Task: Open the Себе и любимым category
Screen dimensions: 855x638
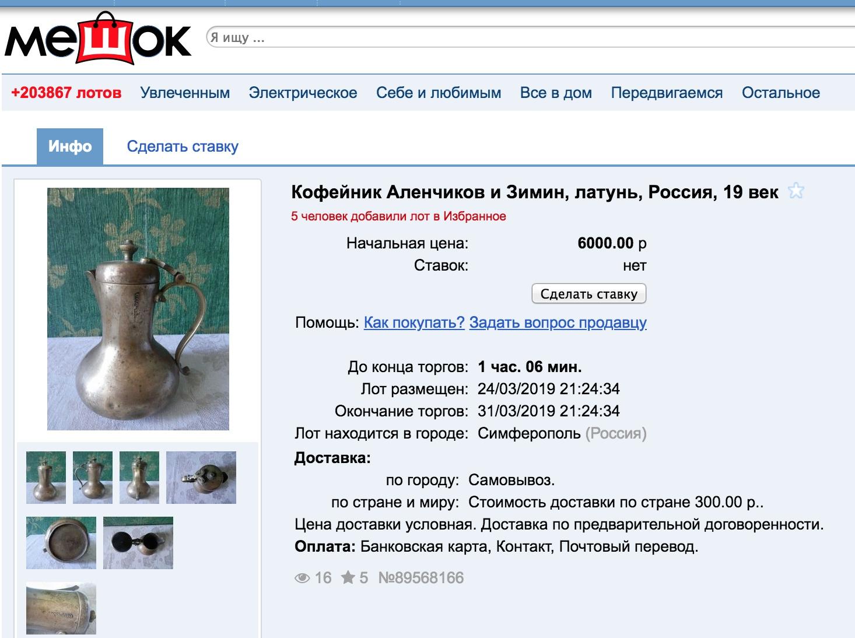Action: coord(439,93)
